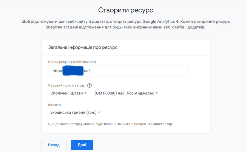This screenshot has width=247, height=152.
Task: Click the Загальна інформація про ресурс title
Action: [x=83, y=47]
